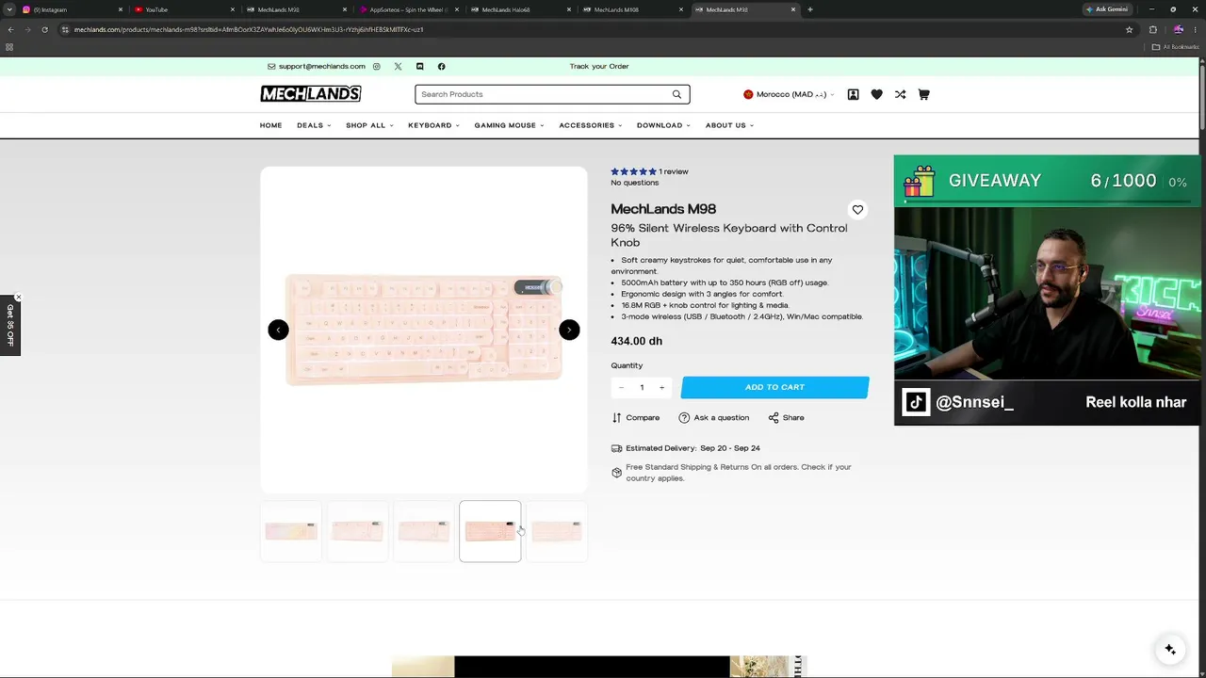
Task: Expand the Deals menu
Action: point(314,125)
